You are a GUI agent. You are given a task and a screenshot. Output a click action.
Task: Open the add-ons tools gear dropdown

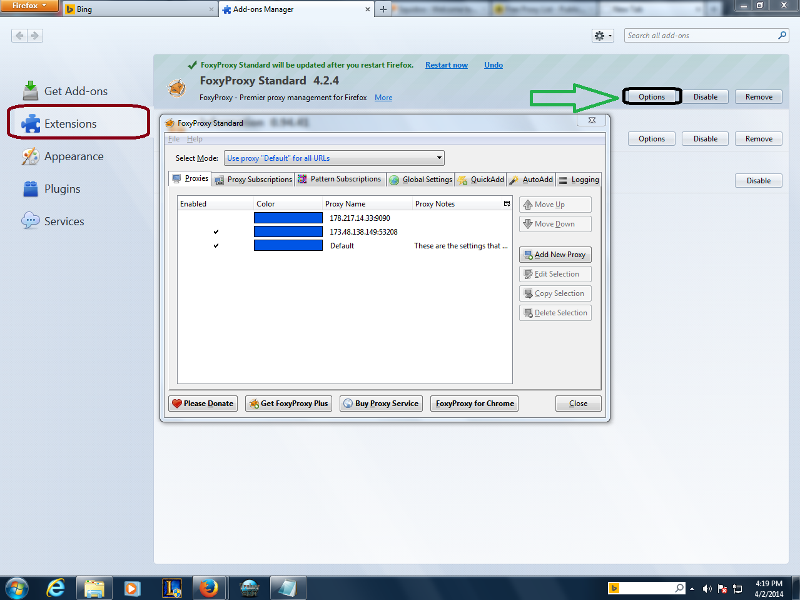[x=602, y=36]
